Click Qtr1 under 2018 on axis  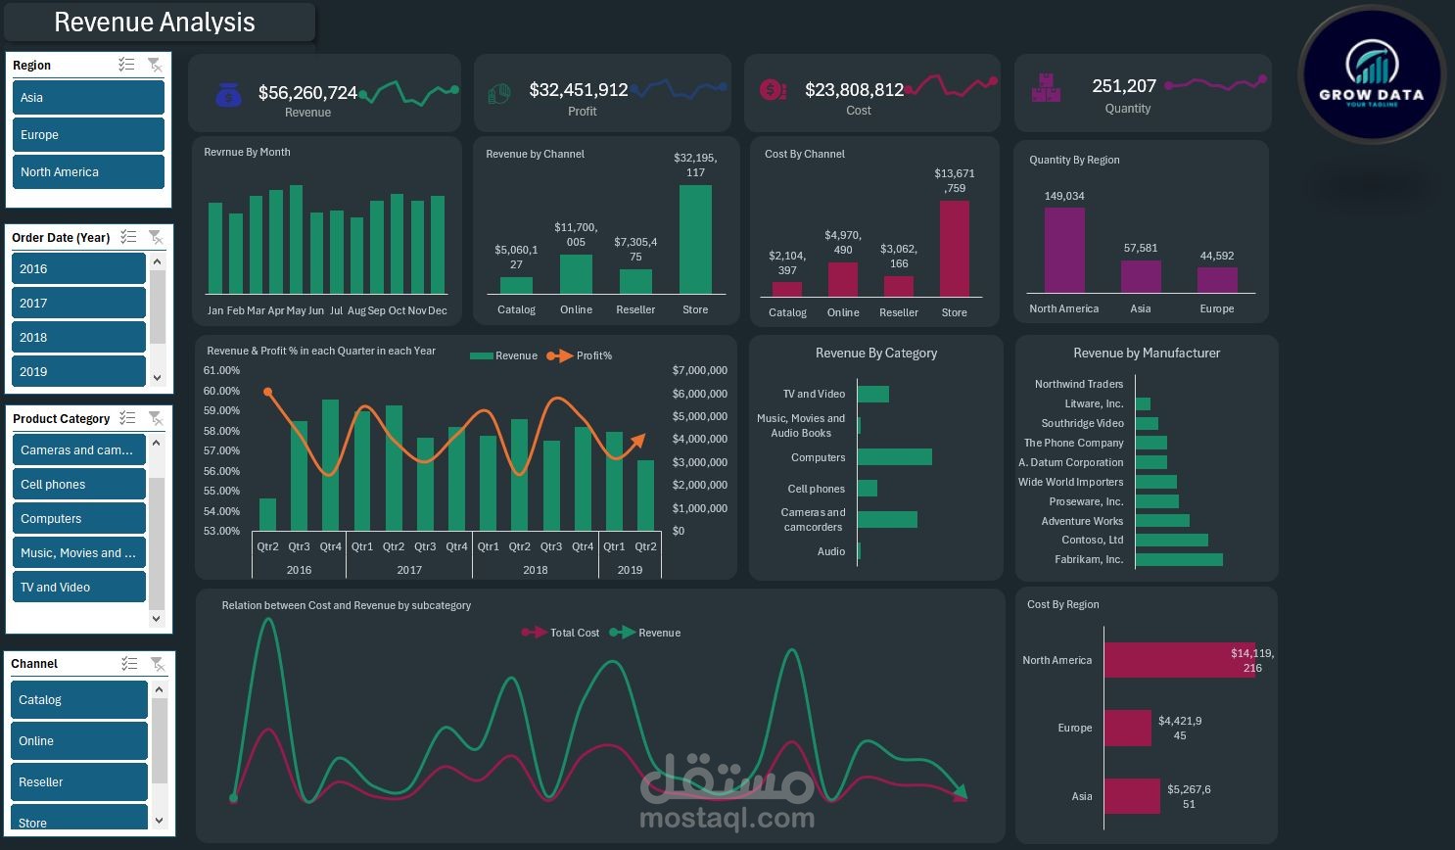(489, 547)
